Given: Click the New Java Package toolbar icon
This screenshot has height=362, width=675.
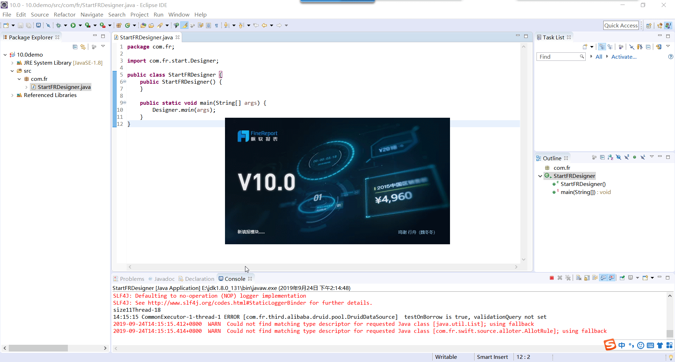Looking at the screenshot, I should point(119,25).
